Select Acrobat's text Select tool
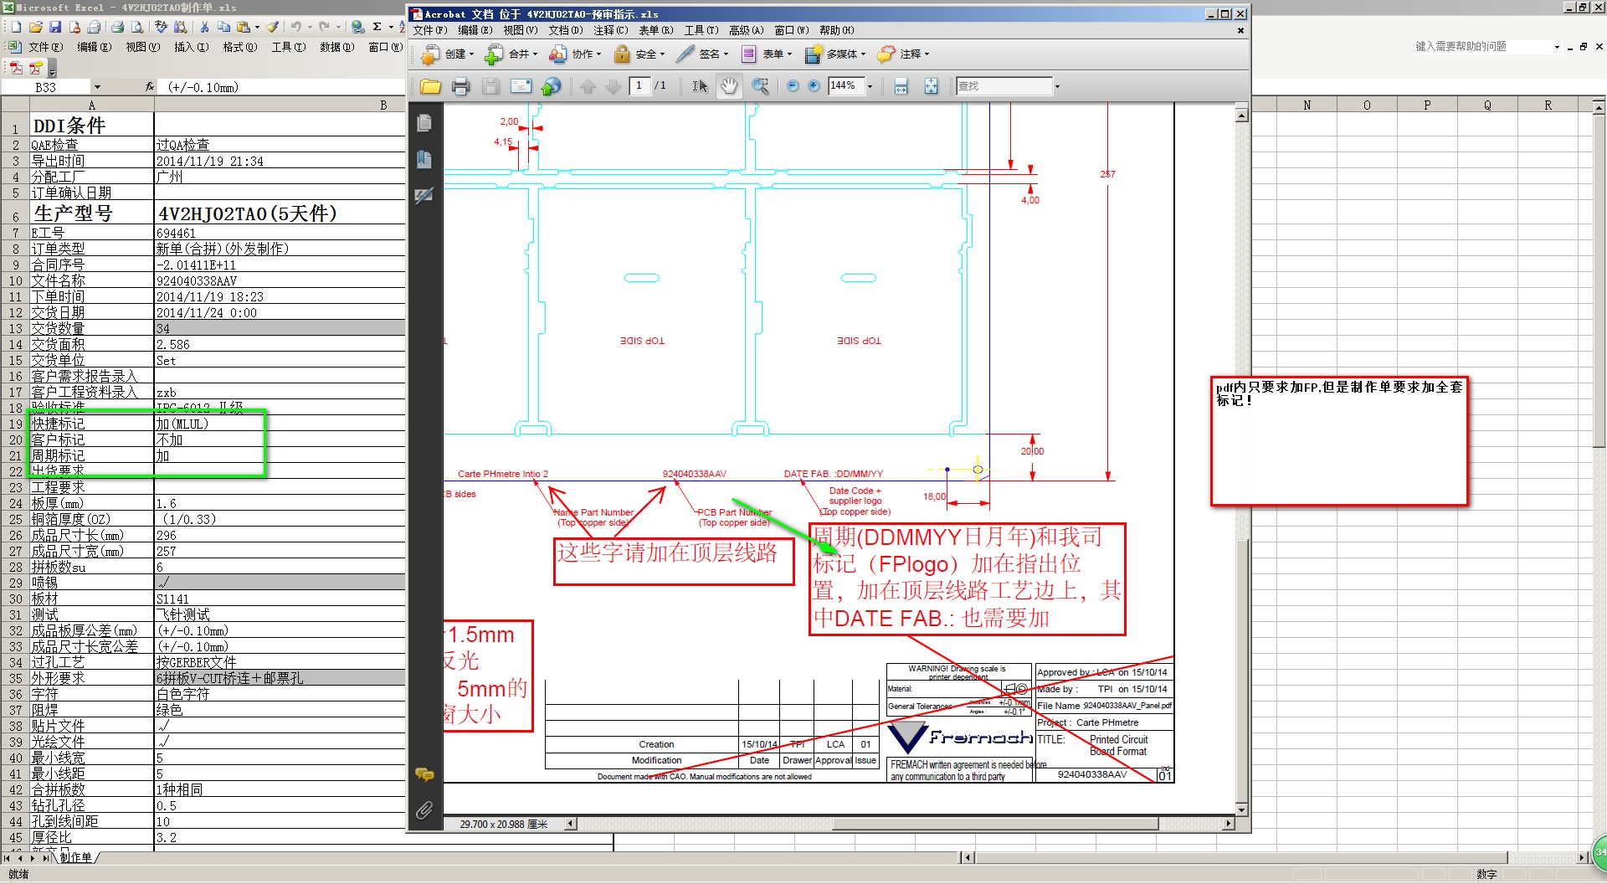 pos(700,85)
